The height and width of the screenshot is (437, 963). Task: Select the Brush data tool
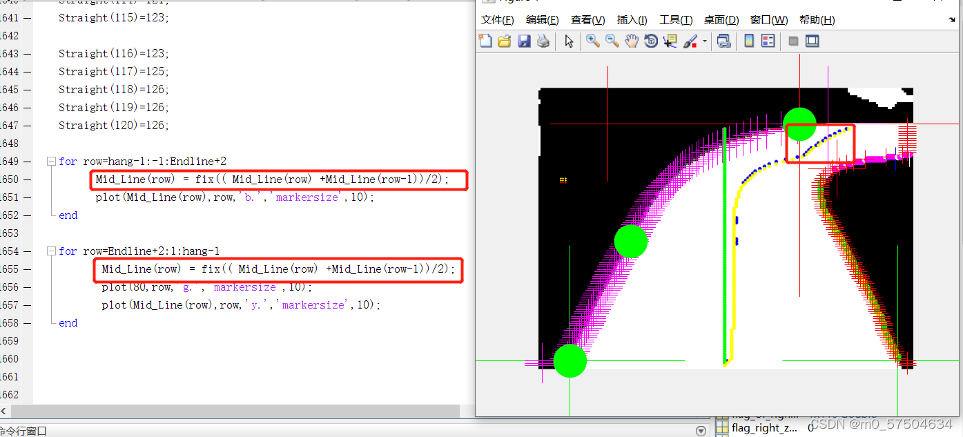coord(690,41)
